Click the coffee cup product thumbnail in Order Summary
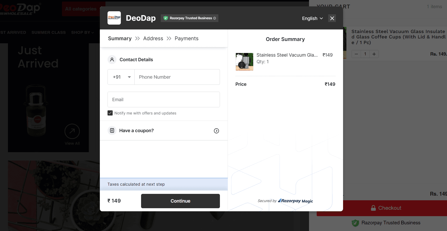This screenshot has height=231, width=447. 244,61
